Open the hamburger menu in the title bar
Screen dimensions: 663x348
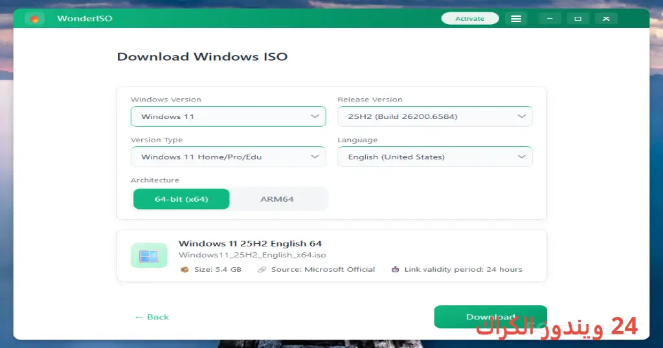(516, 19)
